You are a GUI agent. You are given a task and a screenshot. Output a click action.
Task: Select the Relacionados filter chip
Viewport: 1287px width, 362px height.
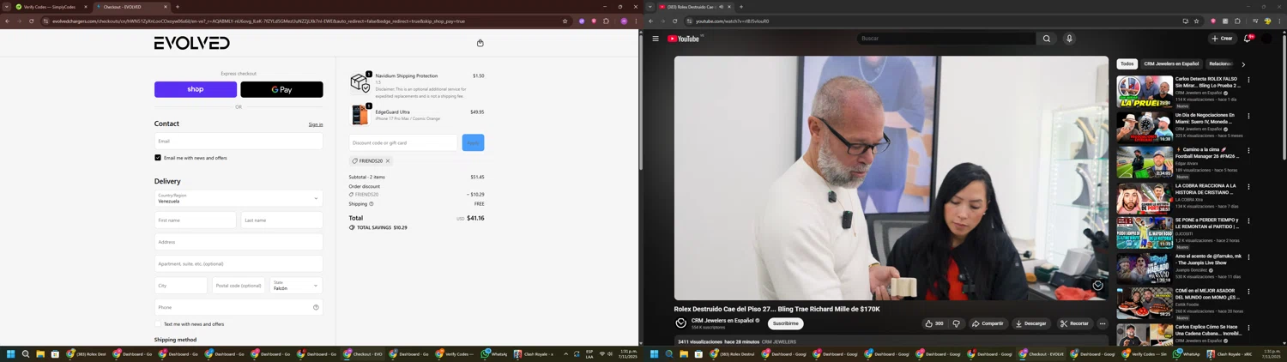pos(1220,63)
